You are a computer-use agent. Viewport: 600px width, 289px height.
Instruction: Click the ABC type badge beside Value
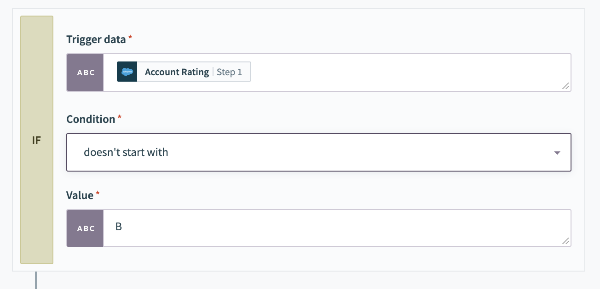pos(85,228)
